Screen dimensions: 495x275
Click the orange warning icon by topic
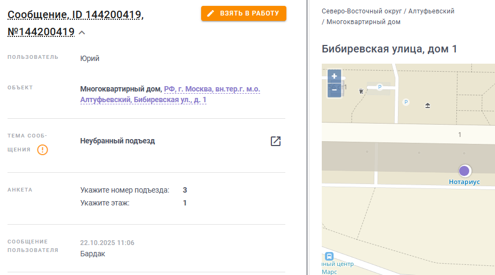click(x=42, y=150)
